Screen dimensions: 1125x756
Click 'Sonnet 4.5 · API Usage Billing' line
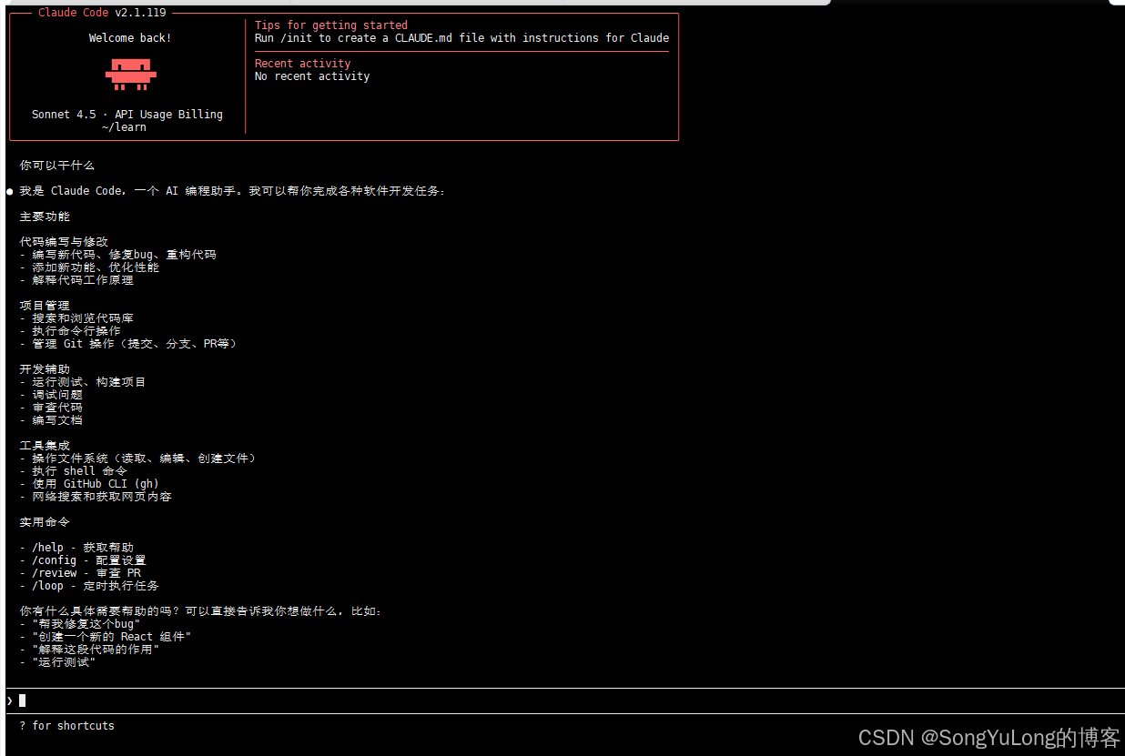tap(127, 115)
